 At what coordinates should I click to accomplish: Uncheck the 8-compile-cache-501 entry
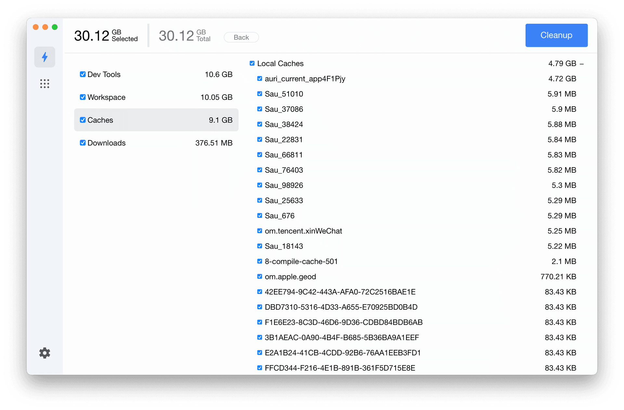tap(260, 261)
